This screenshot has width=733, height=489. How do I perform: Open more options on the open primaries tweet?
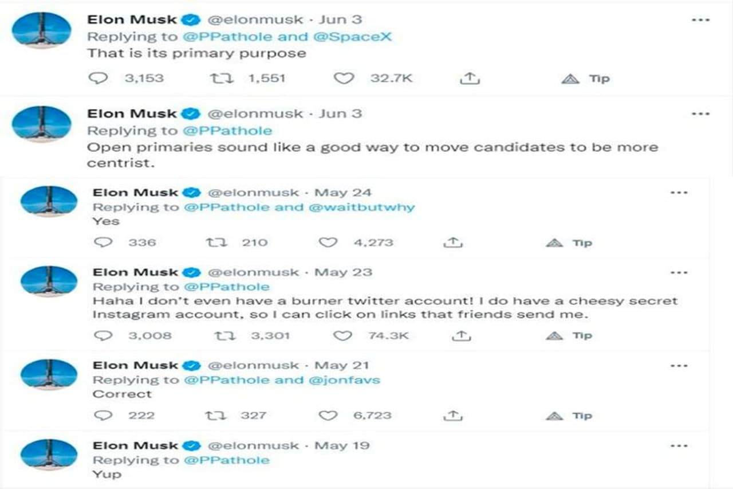[700, 114]
